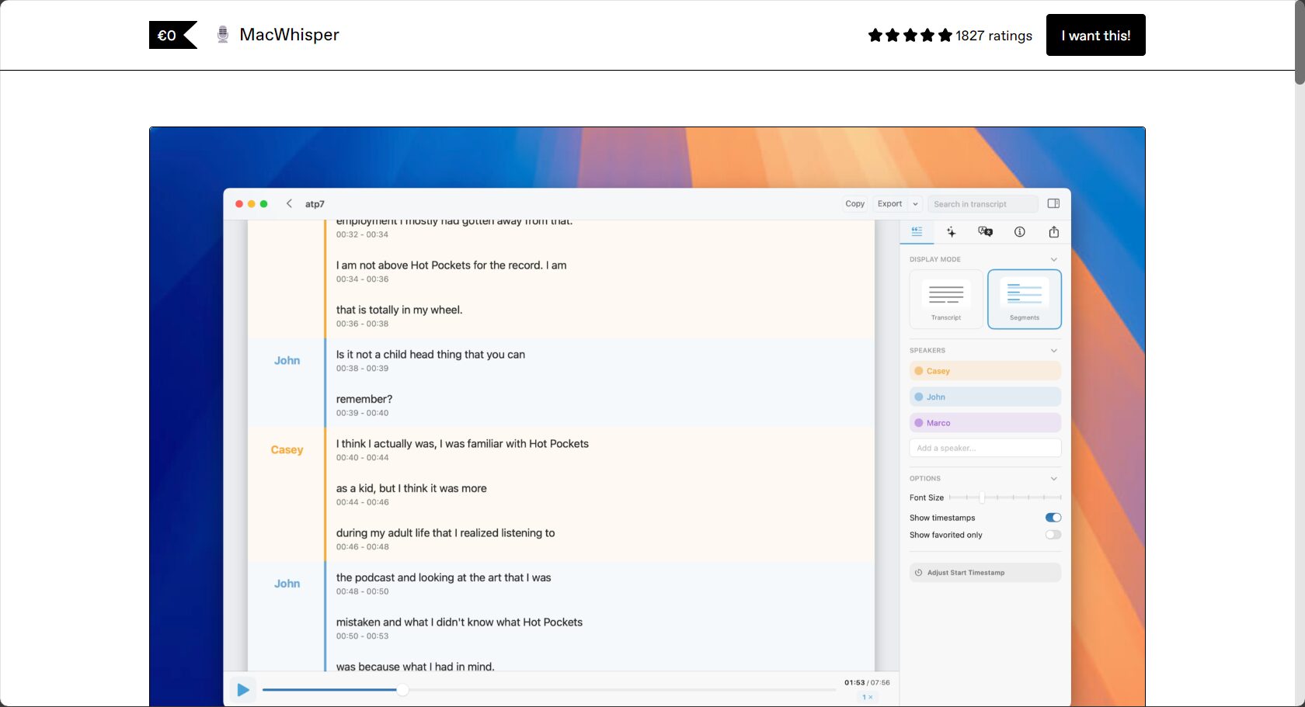Click John's blue color dot in Speakers
Image resolution: width=1305 pixels, height=707 pixels.
(x=919, y=397)
